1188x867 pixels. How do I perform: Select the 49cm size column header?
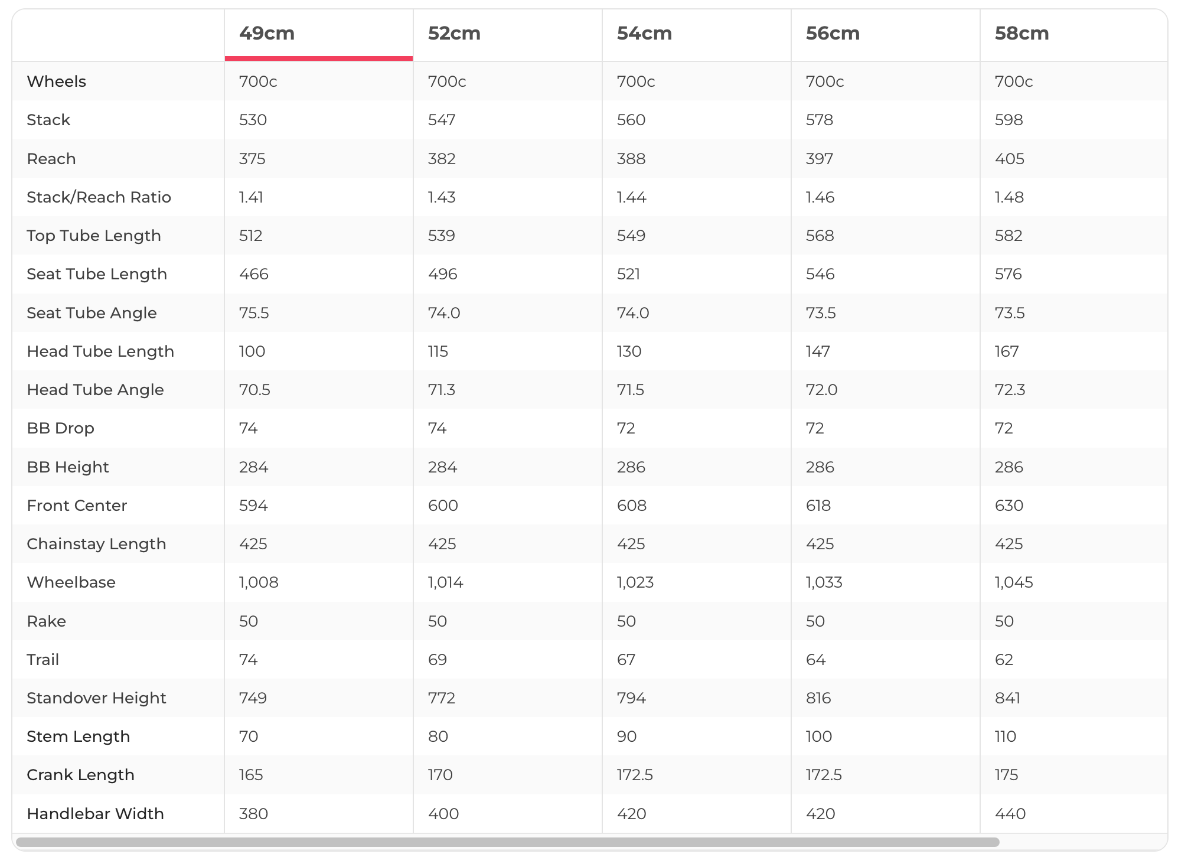coord(267,34)
